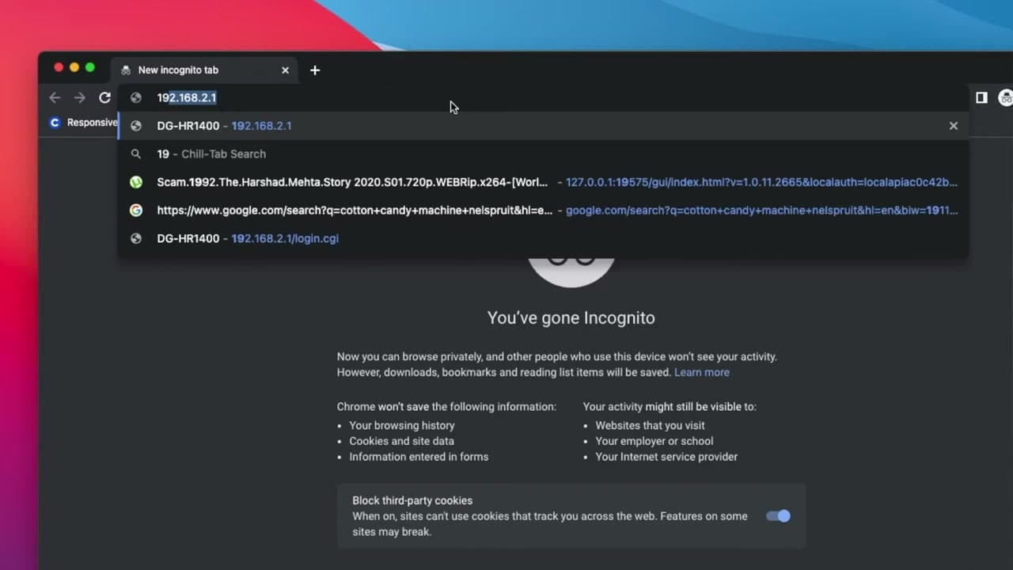Select DG-HR1400 192.168.2.1 suggestion
Screen dimensions: 1013x570
click(x=543, y=126)
